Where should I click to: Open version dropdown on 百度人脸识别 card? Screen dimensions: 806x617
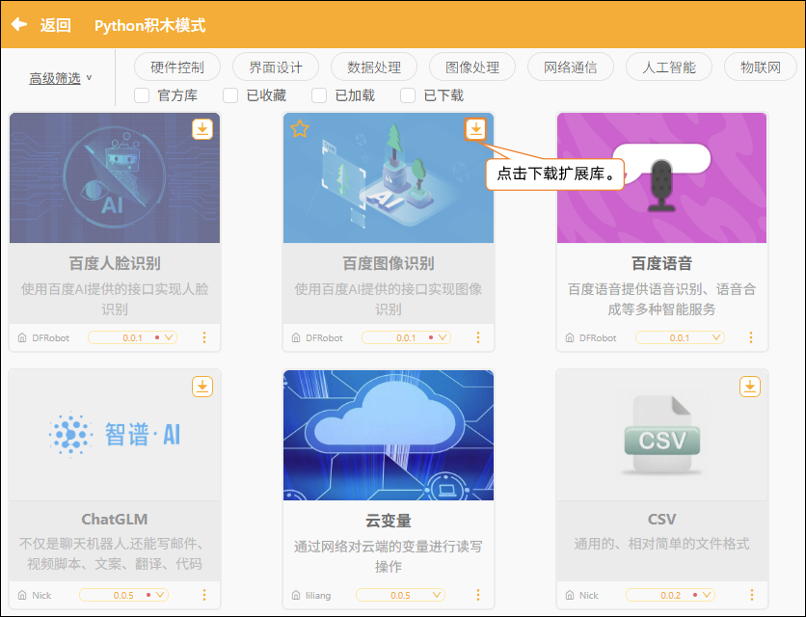[133, 337]
